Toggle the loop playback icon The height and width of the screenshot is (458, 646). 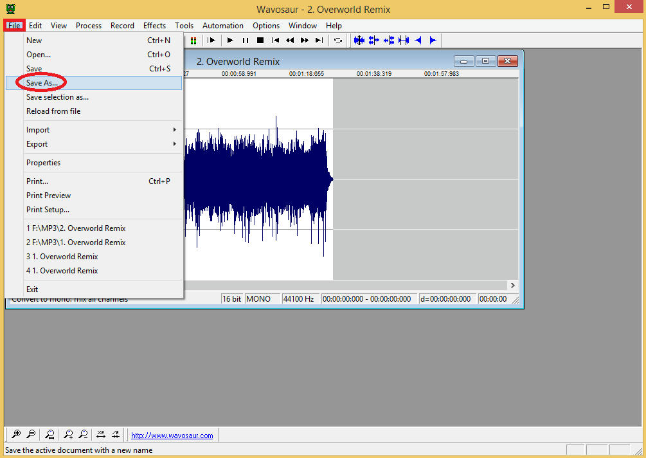point(338,41)
